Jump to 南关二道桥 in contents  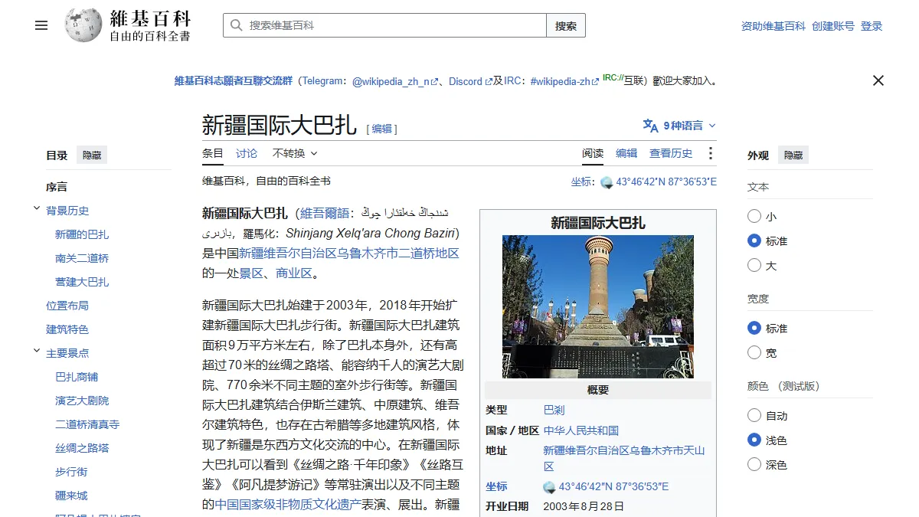click(x=82, y=258)
